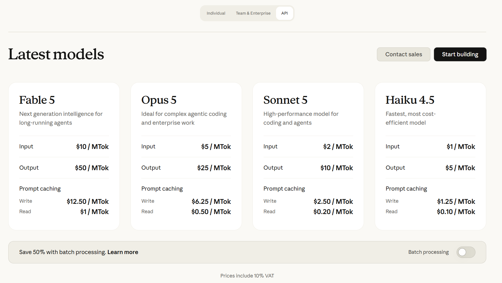The image size is (502, 283).
Task: Click Haiku 4.5 cache write price $1.25 / MTok
Action: coord(456,202)
